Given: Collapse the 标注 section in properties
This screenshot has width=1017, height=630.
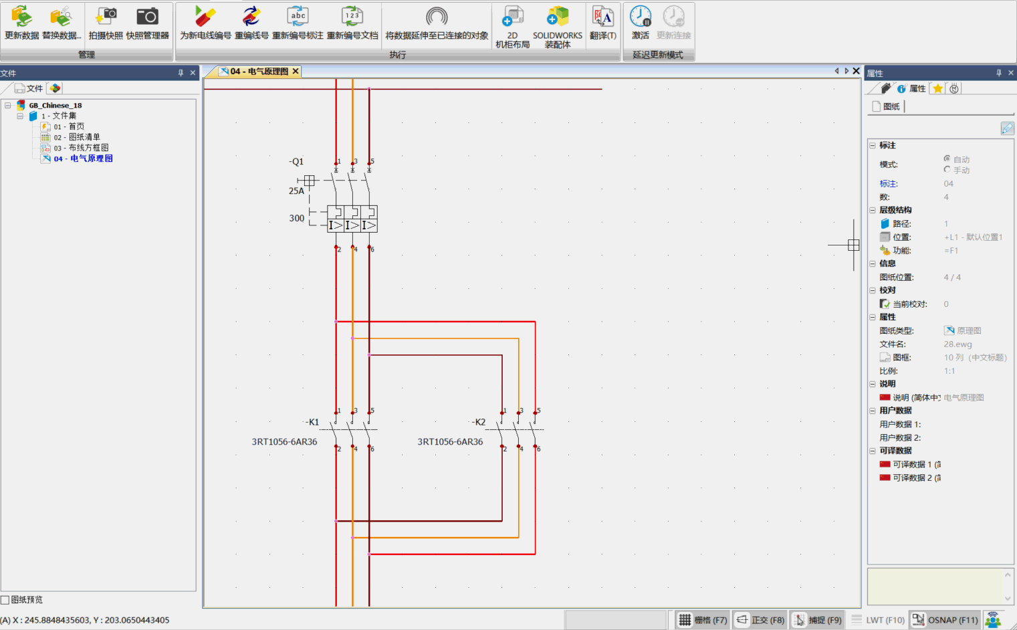Looking at the screenshot, I should point(873,145).
